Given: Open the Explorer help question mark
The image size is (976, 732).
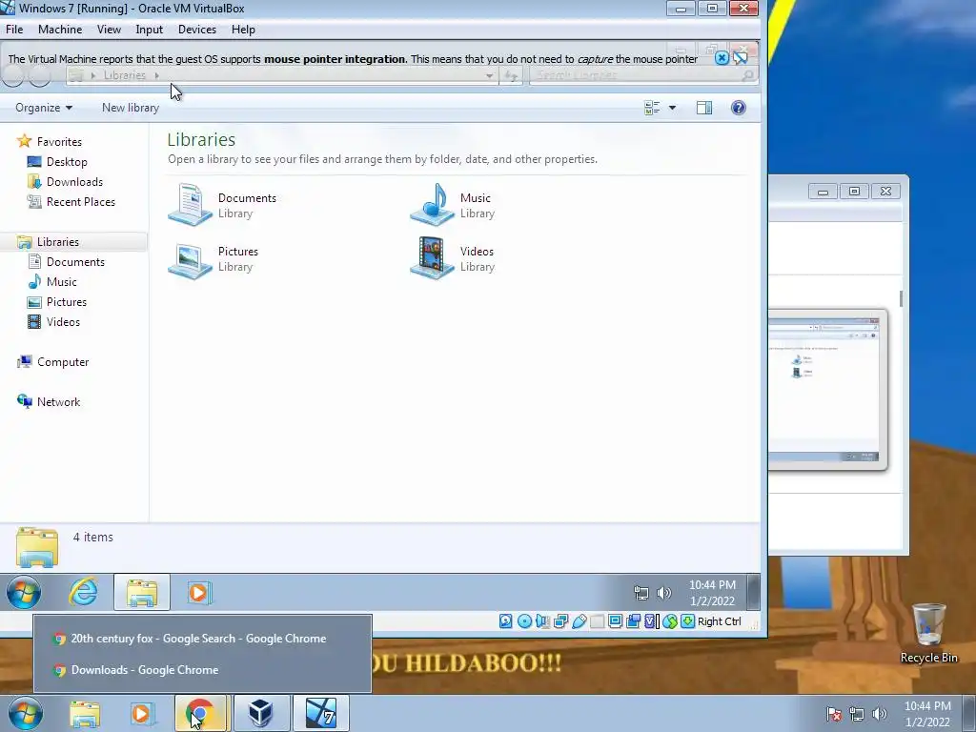Looking at the screenshot, I should tap(739, 108).
